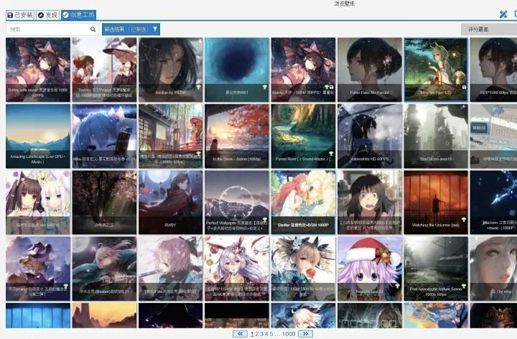Select the Japanese shrine red umbrella wallpaper

coord(170,136)
